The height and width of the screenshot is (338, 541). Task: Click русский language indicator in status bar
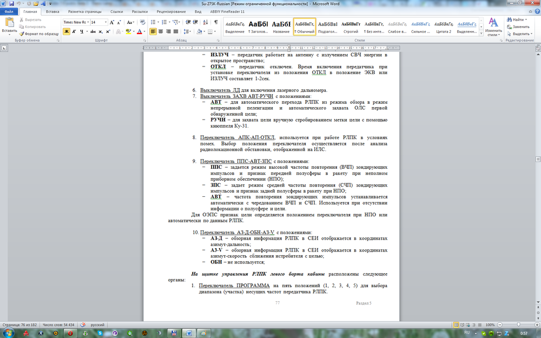pos(97,325)
